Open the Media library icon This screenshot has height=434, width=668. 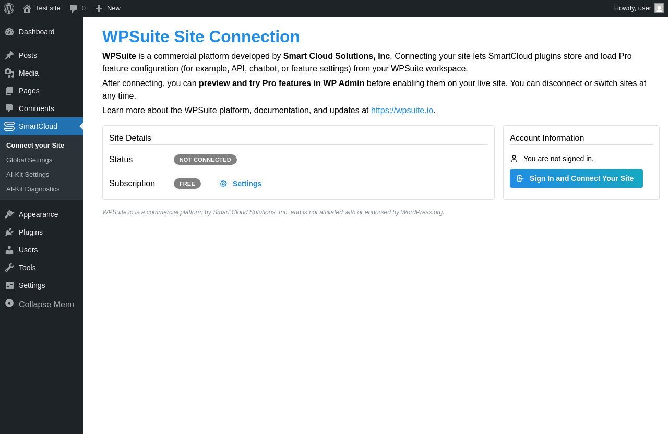[x=9, y=73]
